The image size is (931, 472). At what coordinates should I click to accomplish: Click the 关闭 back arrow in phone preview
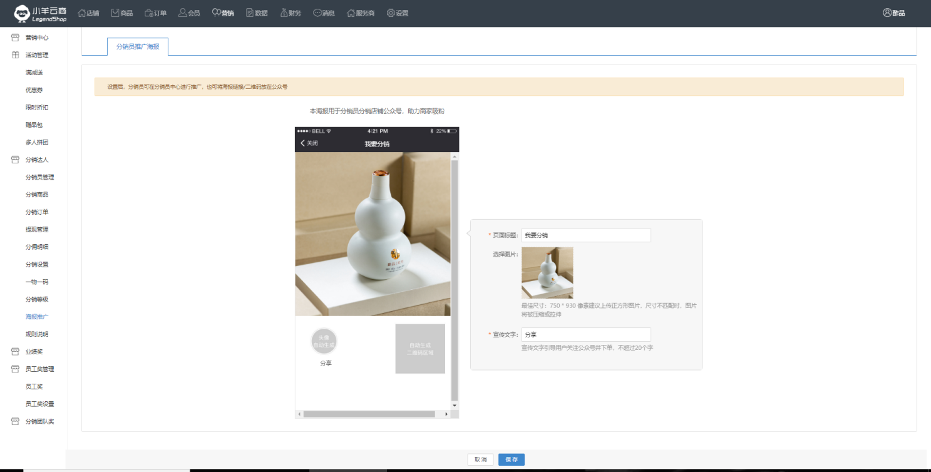303,143
